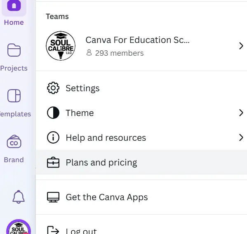Click the 293 members text

click(119, 53)
